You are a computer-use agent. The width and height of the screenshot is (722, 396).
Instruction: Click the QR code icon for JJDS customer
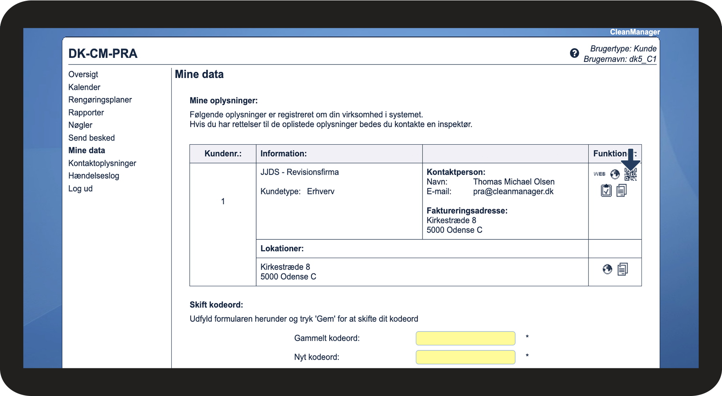tap(630, 175)
